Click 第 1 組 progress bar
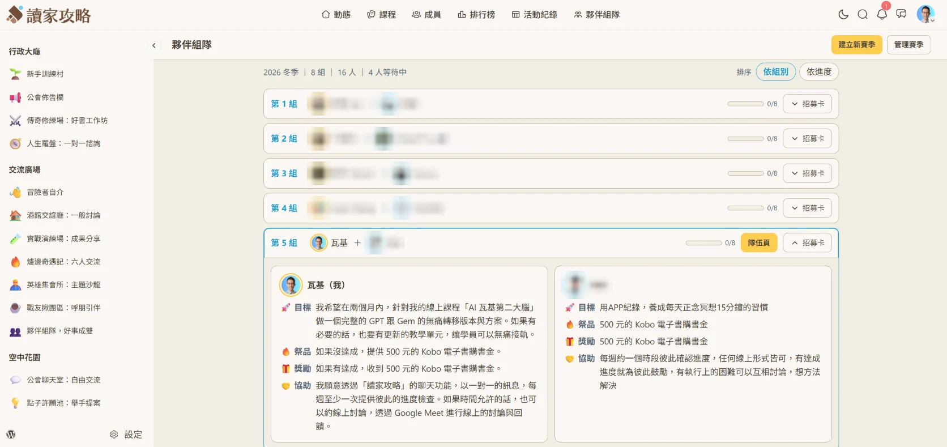The height and width of the screenshot is (447, 947). [745, 104]
